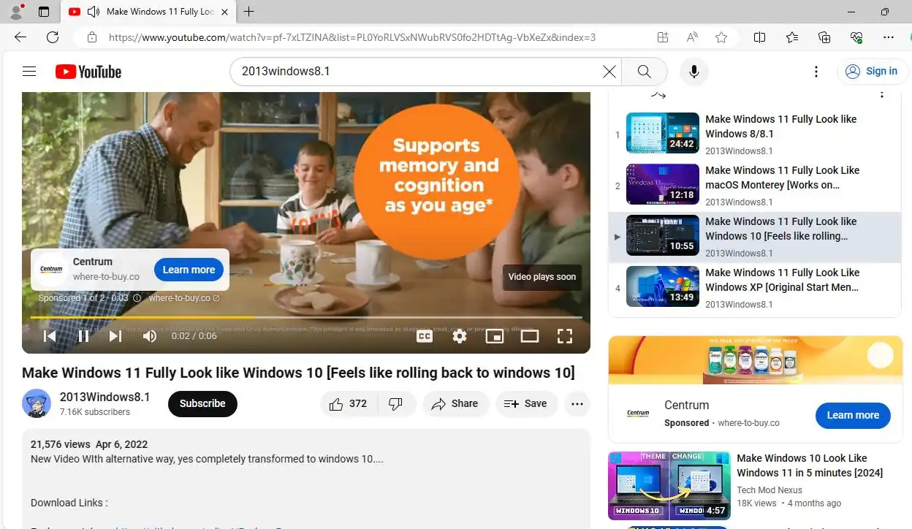Click Learn more on video ad overlay

point(189,270)
